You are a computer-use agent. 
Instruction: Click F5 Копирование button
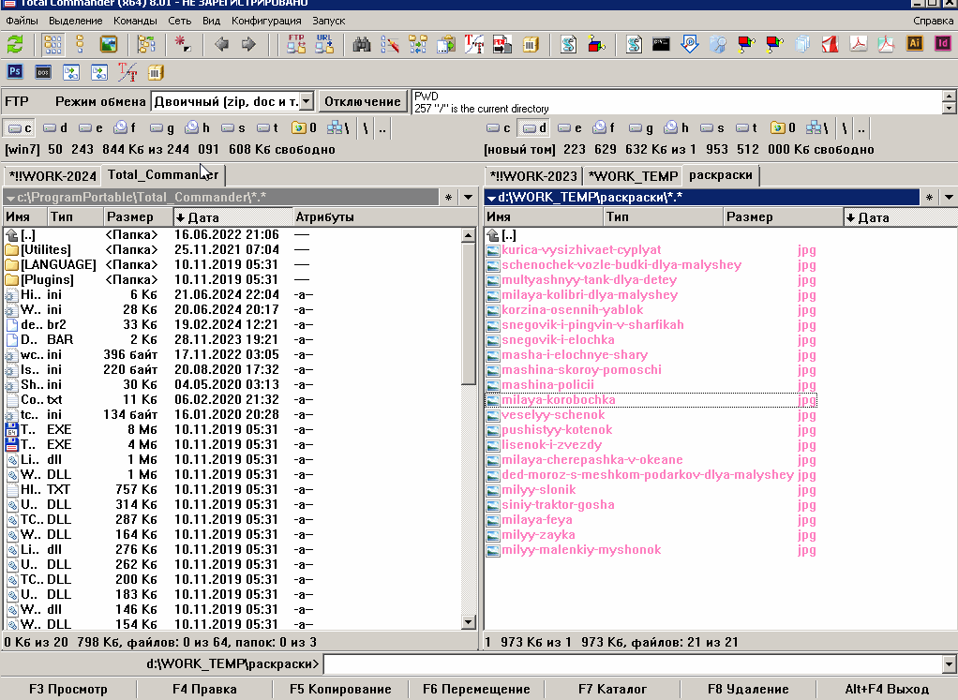(340, 689)
